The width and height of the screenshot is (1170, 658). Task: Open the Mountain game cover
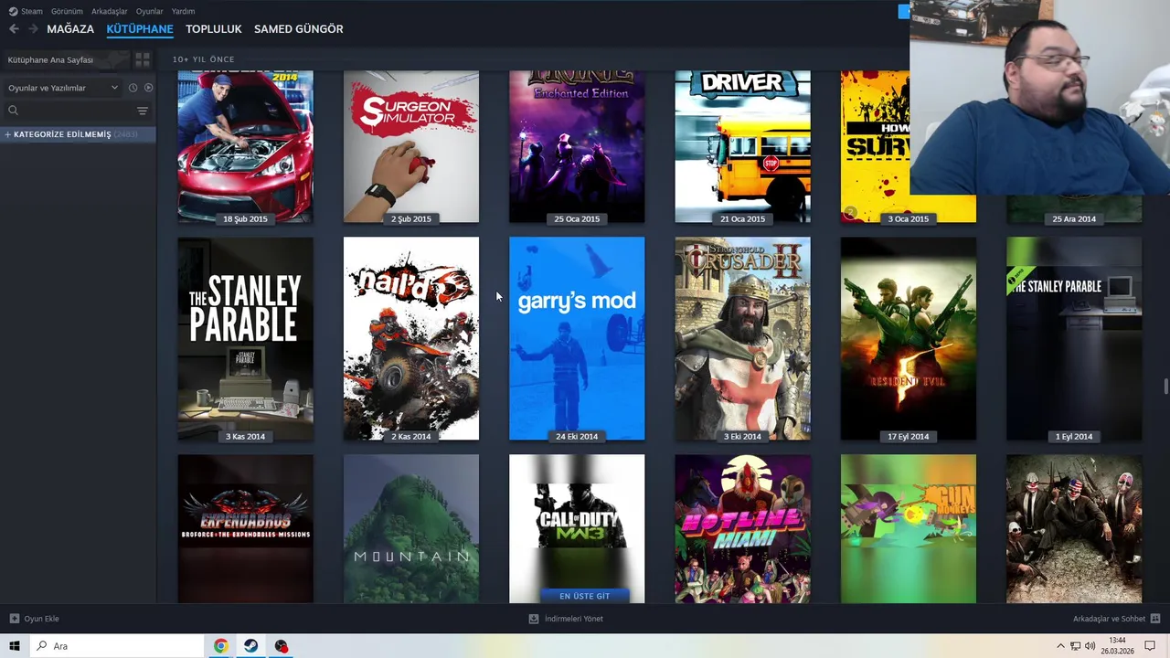pos(411,529)
